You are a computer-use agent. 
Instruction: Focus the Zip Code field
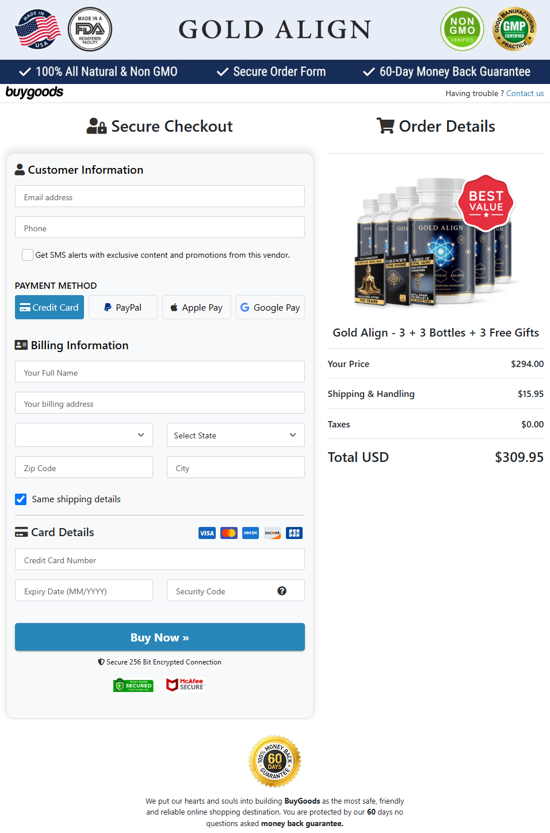pyautogui.click(x=84, y=467)
